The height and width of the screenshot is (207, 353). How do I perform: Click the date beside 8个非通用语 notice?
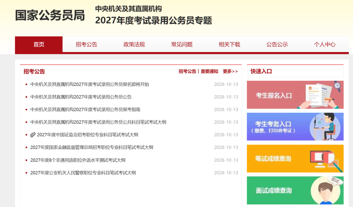[x=226, y=160]
